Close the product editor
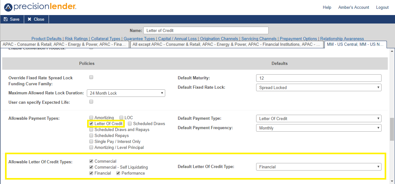Viewport: 395px width, 184px height. pos(36,19)
